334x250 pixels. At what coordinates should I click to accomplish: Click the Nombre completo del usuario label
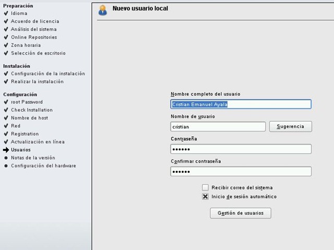tap(205, 94)
